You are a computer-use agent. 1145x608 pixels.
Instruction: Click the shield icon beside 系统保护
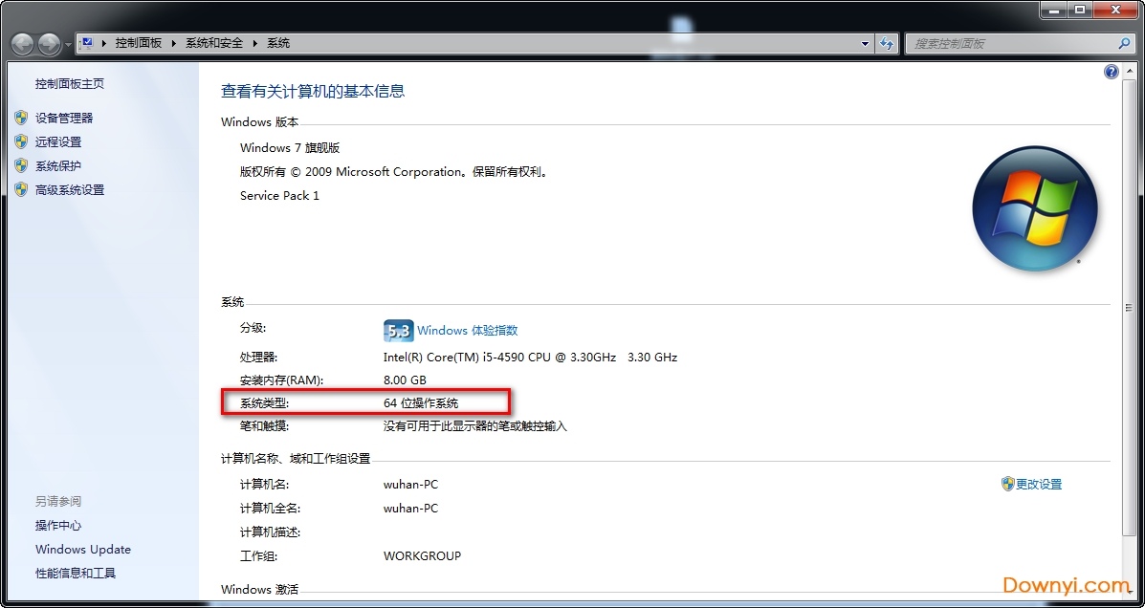coord(21,165)
